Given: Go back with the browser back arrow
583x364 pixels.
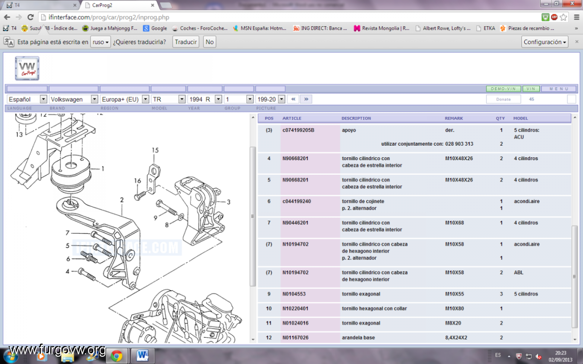Looking at the screenshot, I should (7, 17).
